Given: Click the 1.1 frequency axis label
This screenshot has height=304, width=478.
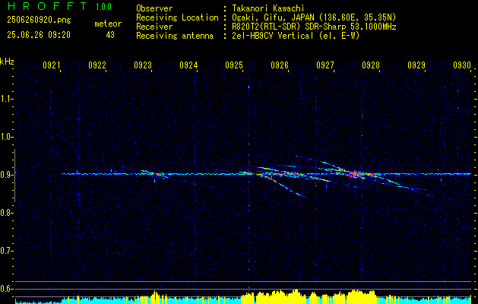Looking at the screenshot, I should pyautogui.click(x=5, y=99).
